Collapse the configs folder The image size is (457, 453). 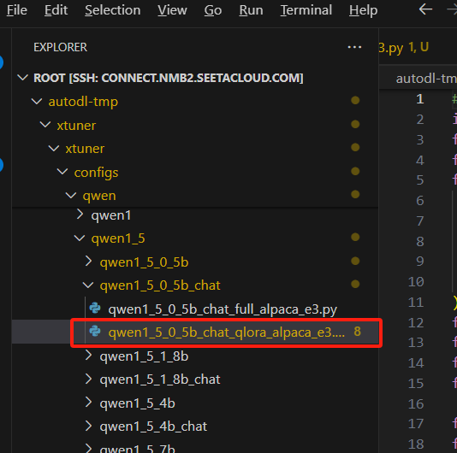pyautogui.click(x=62, y=172)
